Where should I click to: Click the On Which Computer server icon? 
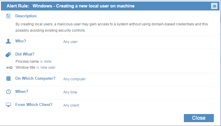(8, 79)
